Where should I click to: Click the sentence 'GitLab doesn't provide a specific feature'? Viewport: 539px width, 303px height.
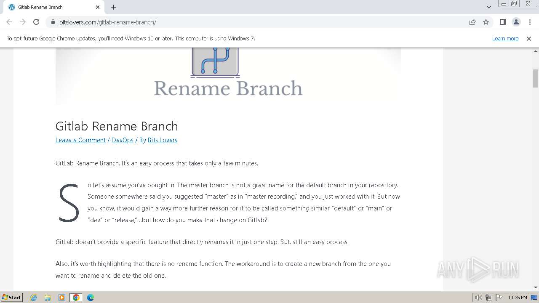[202, 242]
